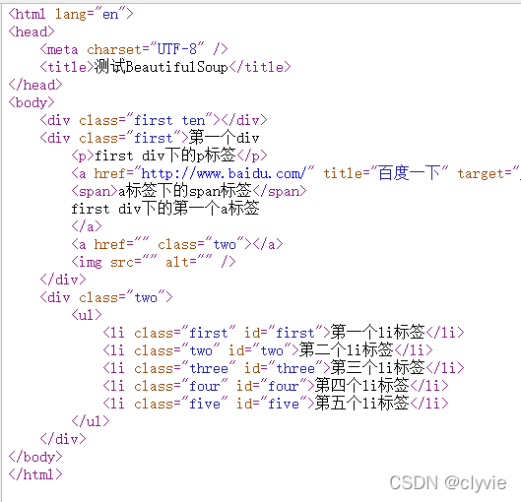Select the 第三个li标签 list item line
The image size is (521, 502).
coord(284,368)
